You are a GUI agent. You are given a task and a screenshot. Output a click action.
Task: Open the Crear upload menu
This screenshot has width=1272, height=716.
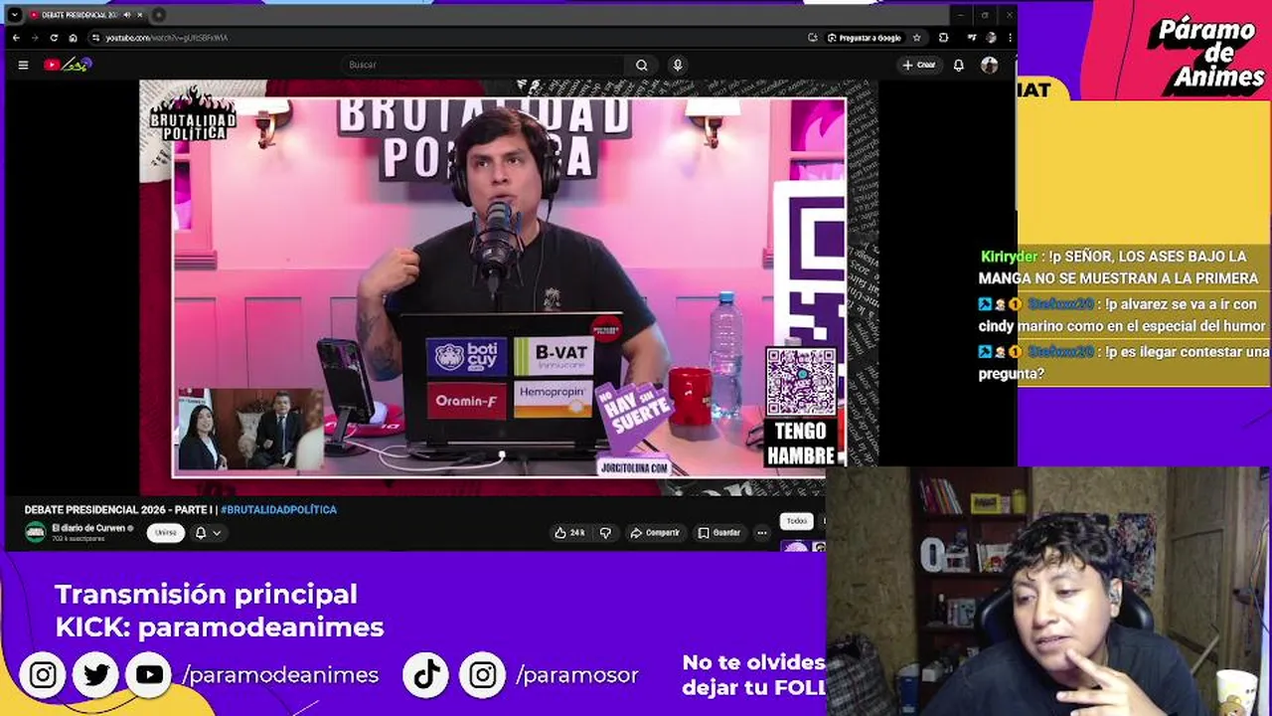pyautogui.click(x=919, y=65)
